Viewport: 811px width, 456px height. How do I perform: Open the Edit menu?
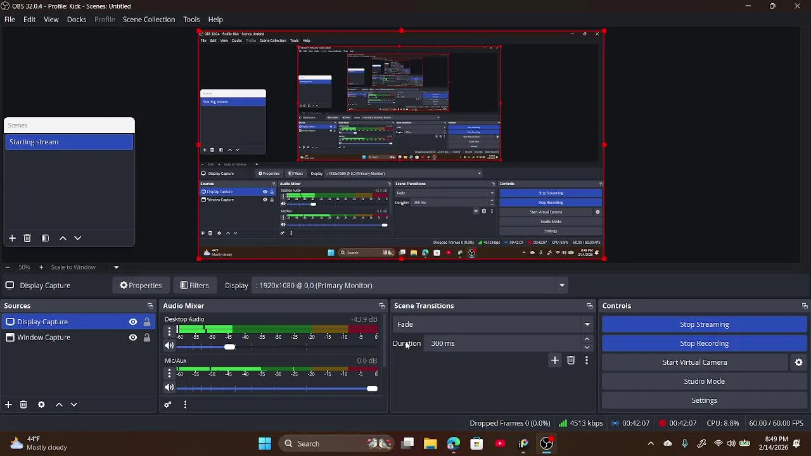point(29,20)
